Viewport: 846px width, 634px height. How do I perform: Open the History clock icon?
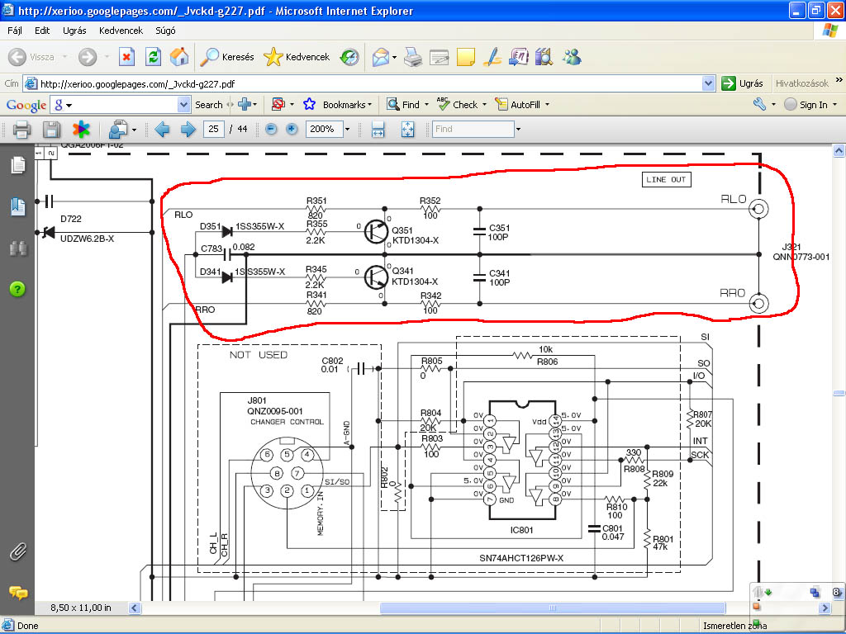click(349, 57)
